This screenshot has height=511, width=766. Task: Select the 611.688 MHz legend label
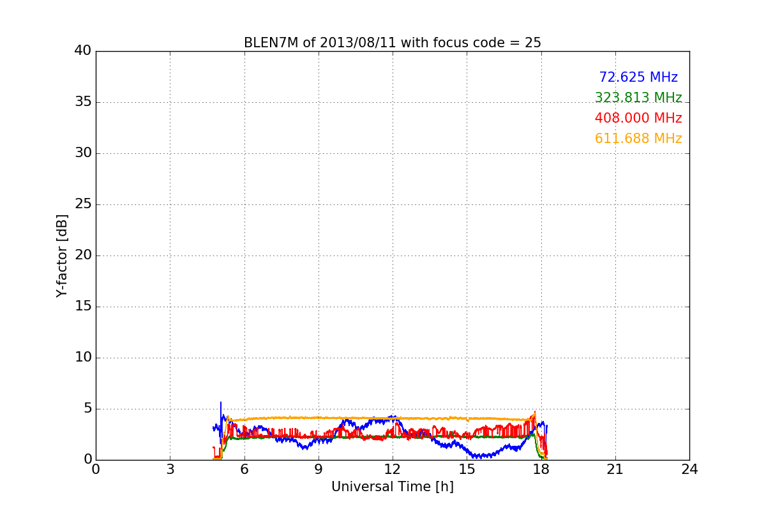click(x=638, y=139)
